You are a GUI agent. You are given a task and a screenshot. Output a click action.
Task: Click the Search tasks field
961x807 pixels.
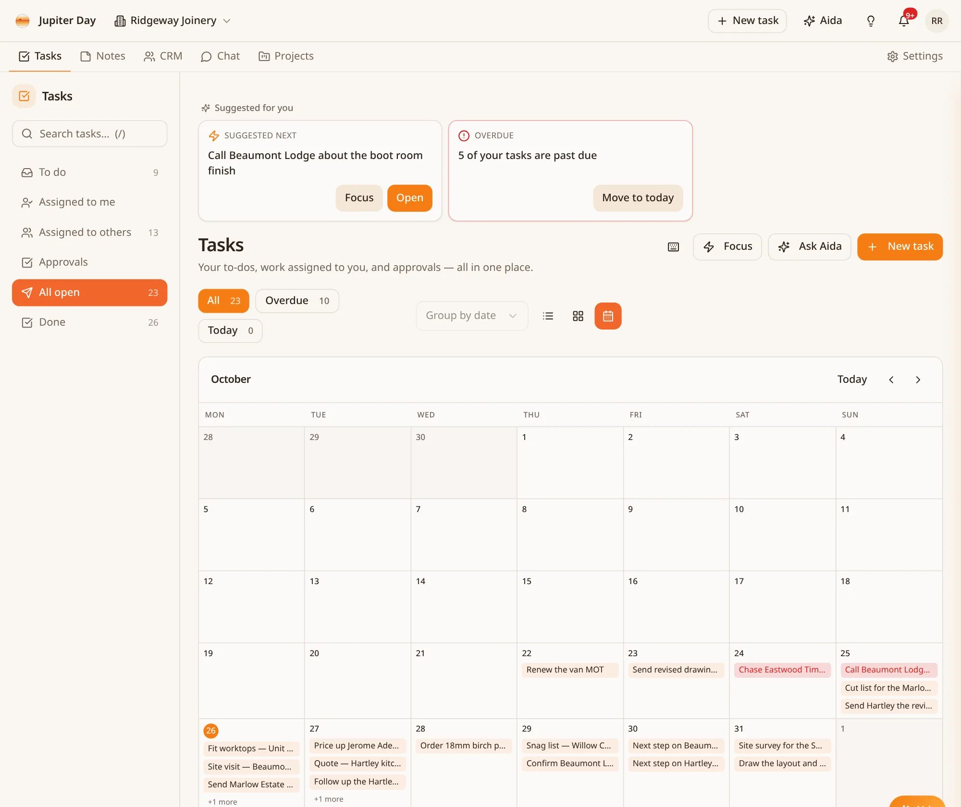[89, 134]
